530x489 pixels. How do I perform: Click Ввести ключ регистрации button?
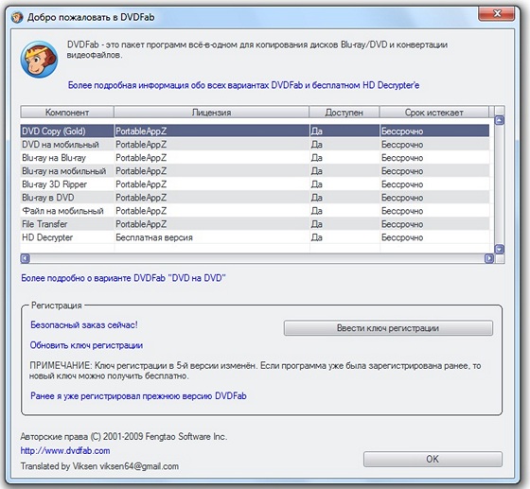(388, 328)
